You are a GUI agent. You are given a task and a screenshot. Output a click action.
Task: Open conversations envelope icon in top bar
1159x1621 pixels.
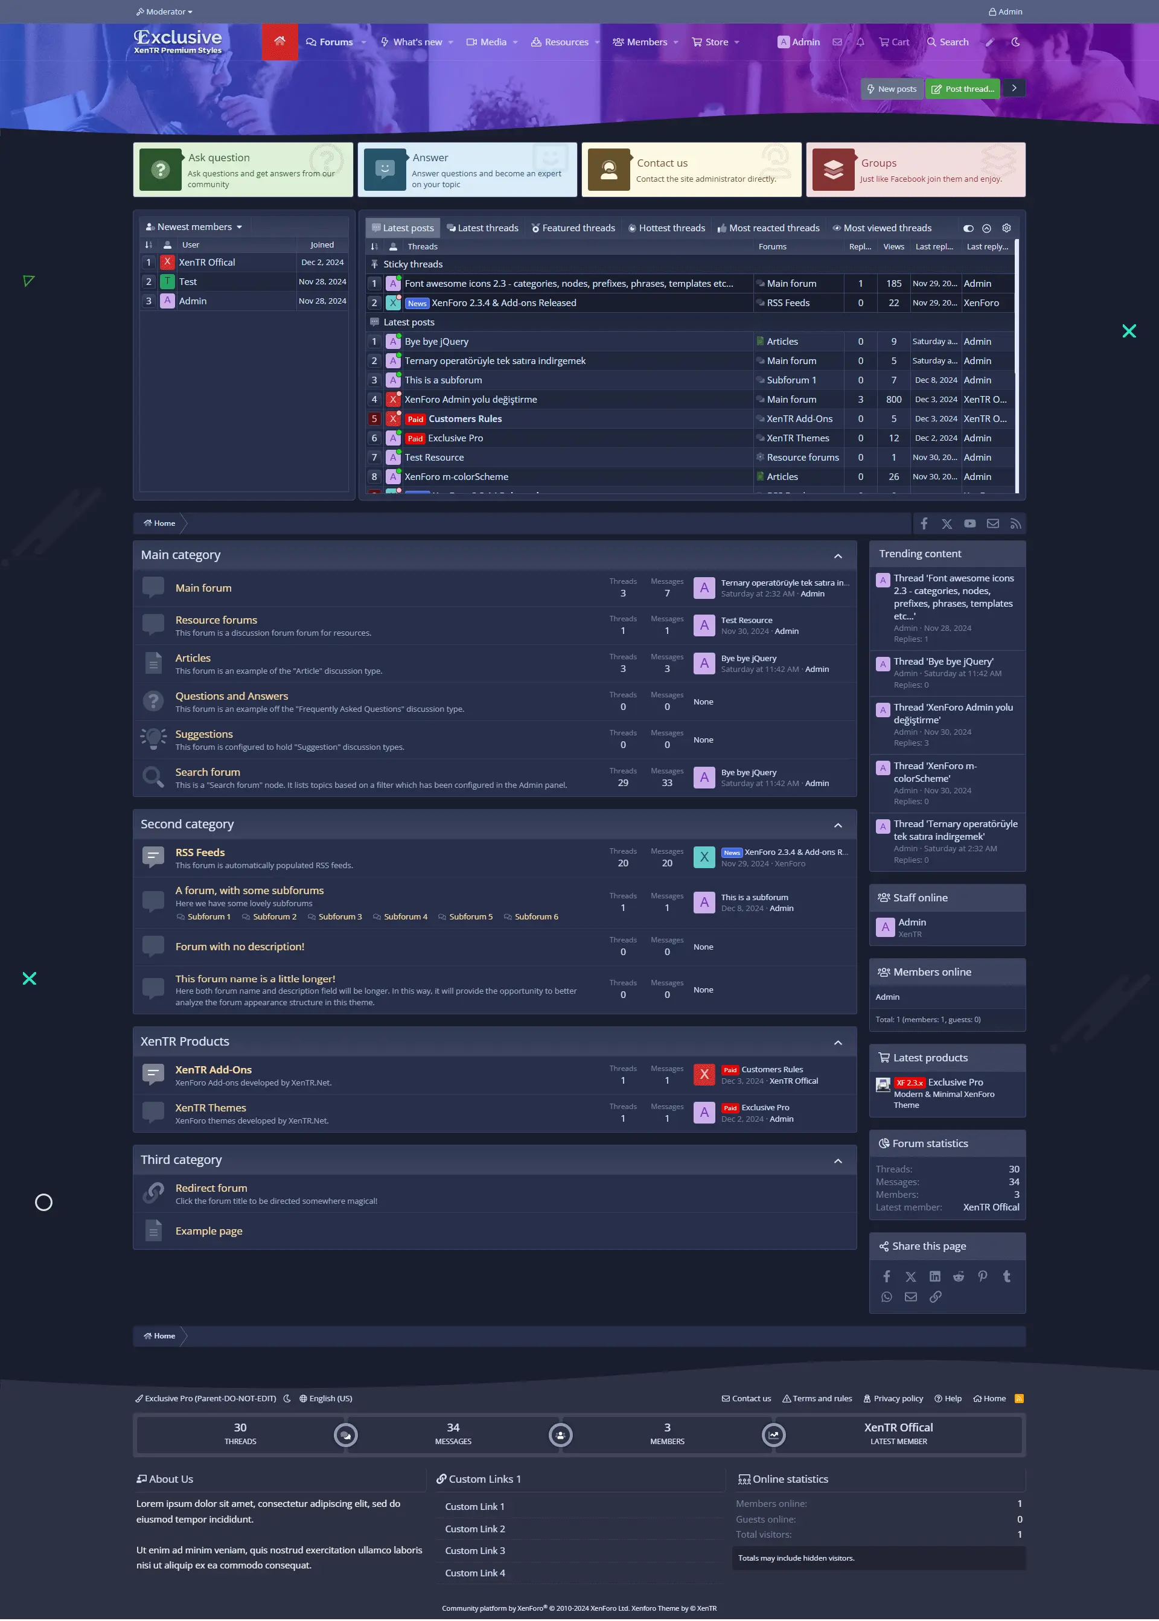[837, 42]
